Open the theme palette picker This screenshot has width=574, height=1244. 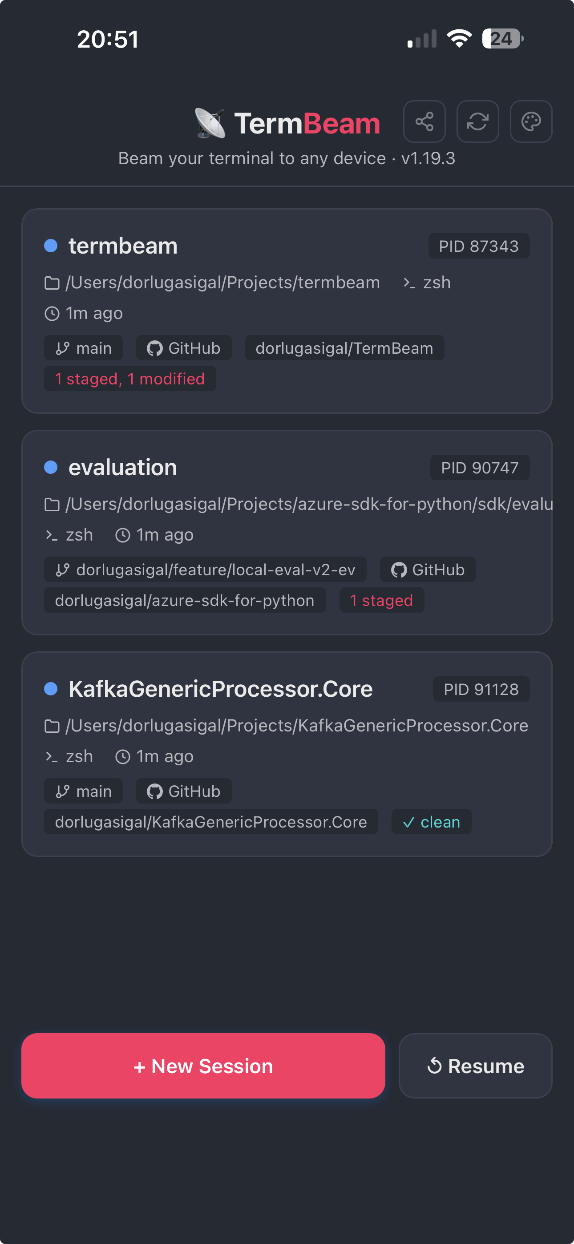pyautogui.click(x=531, y=121)
